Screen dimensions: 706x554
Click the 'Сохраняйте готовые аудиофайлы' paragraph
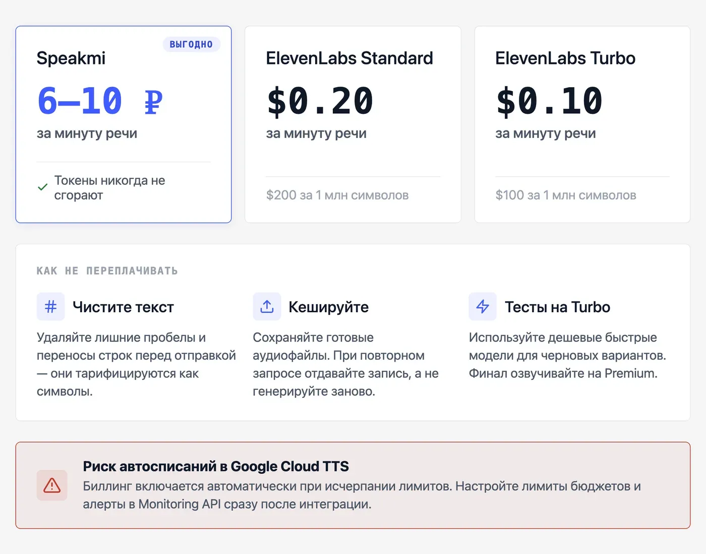click(x=345, y=364)
